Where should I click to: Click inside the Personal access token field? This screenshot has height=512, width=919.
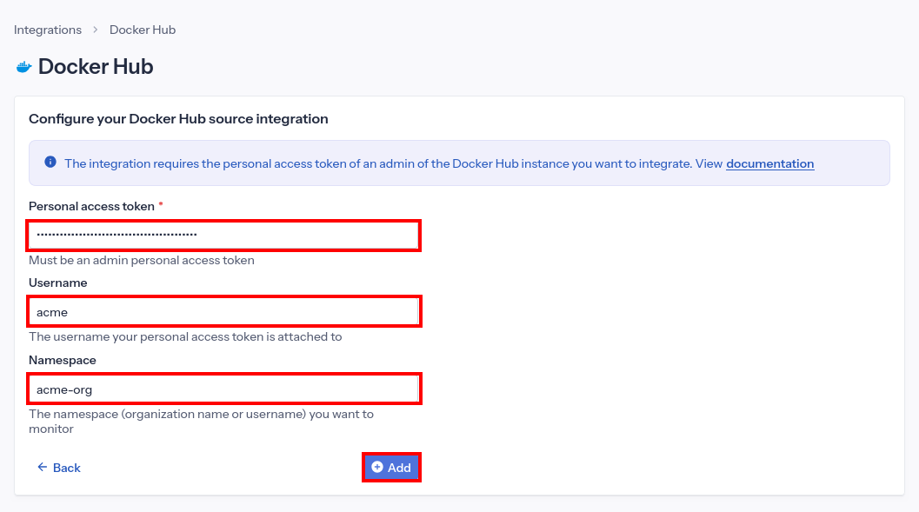(x=223, y=235)
